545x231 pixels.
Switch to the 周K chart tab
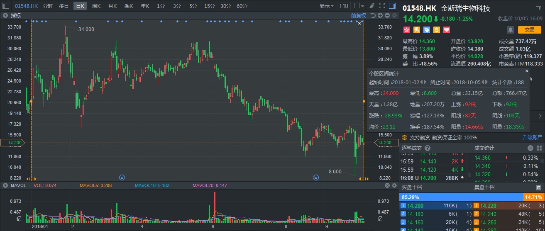tap(96, 6)
